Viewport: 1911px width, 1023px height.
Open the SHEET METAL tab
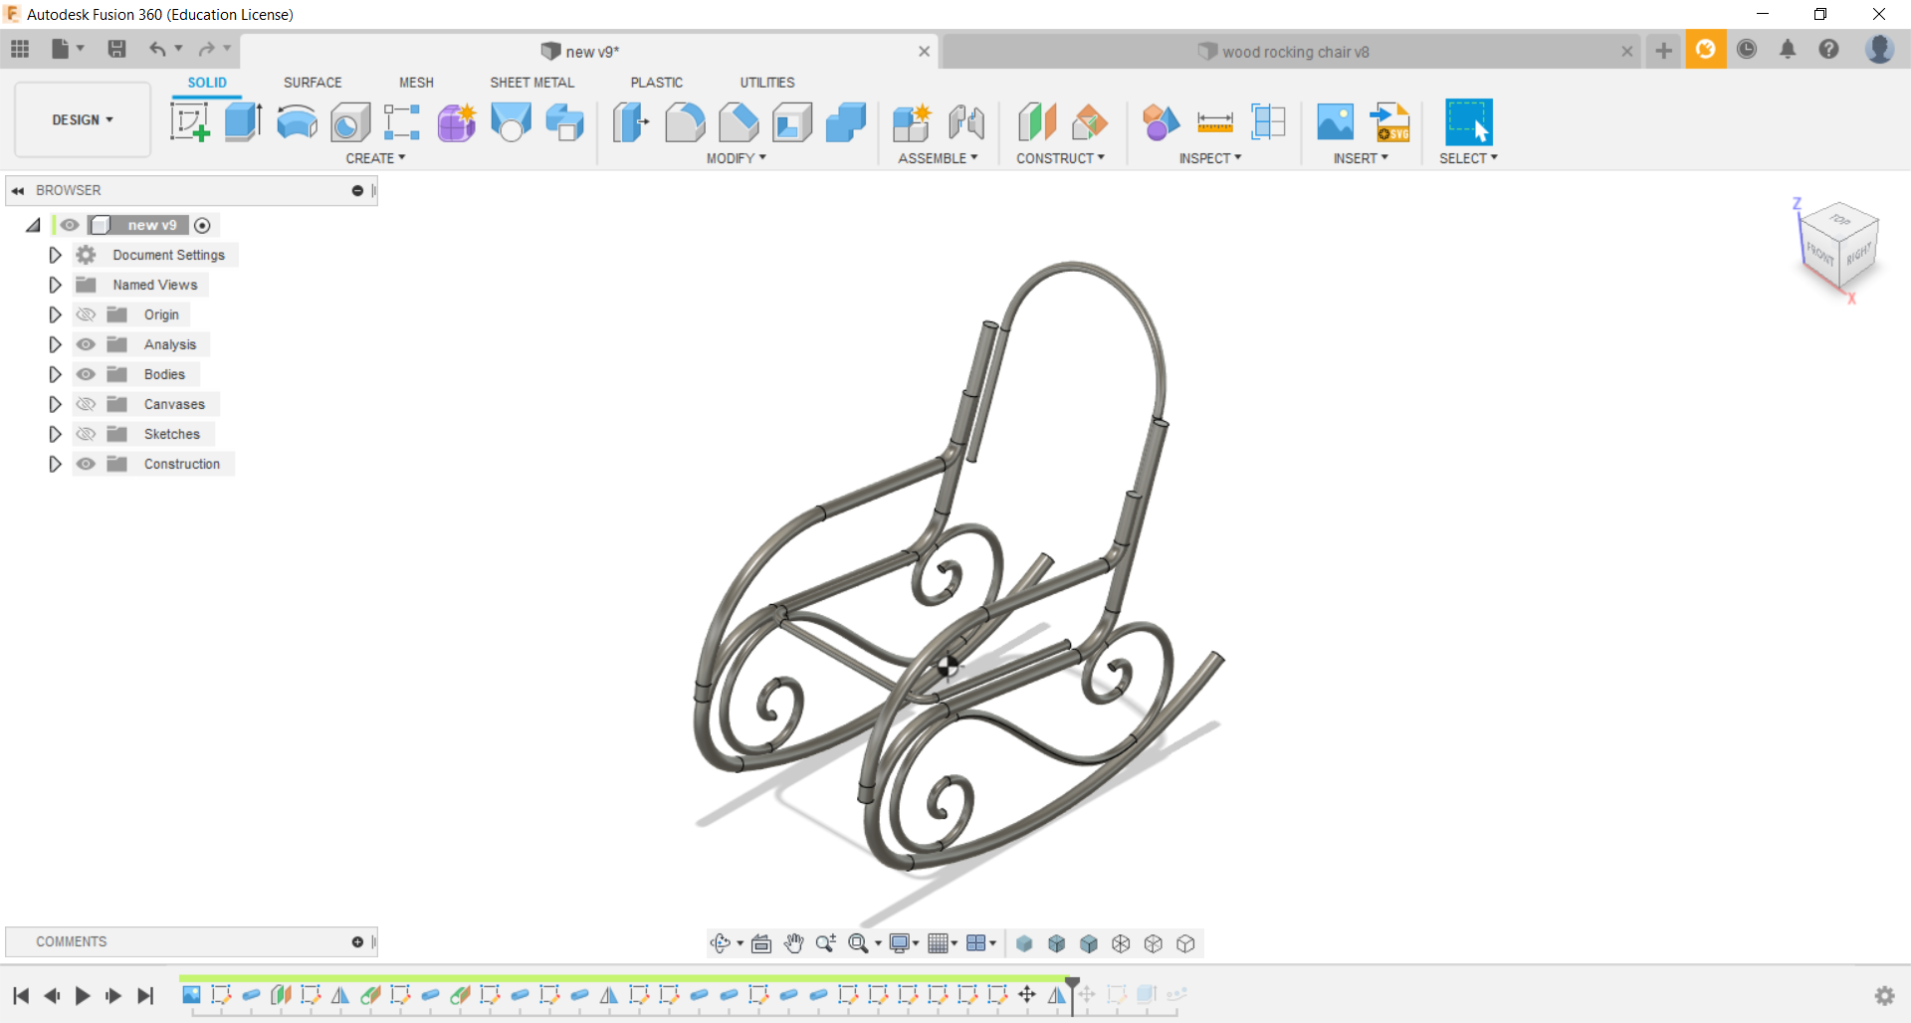pyautogui.click(x=532, y=83)
